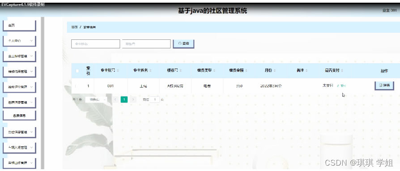Open 首页 in the sidebar

tap(19, 26)
